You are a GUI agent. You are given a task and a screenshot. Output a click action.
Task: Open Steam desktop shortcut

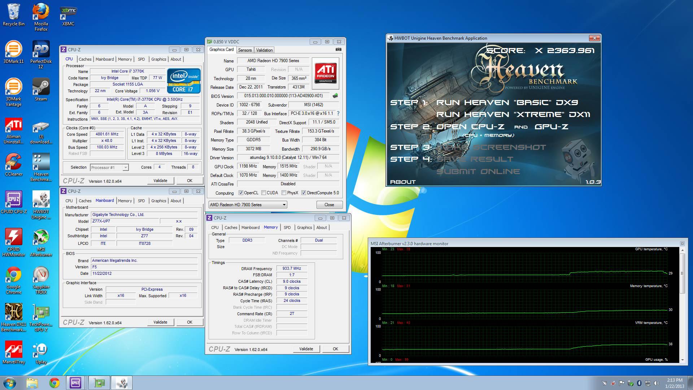41,90
